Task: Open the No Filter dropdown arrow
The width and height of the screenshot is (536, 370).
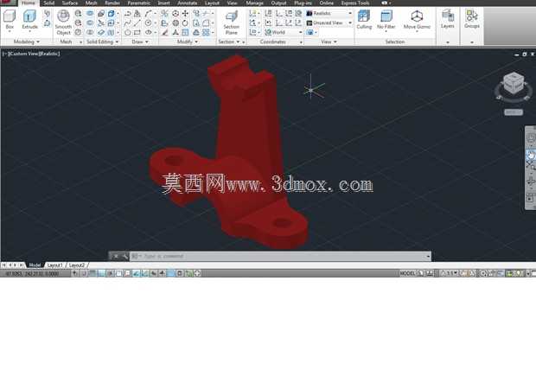Action: [x=386, y=31]
